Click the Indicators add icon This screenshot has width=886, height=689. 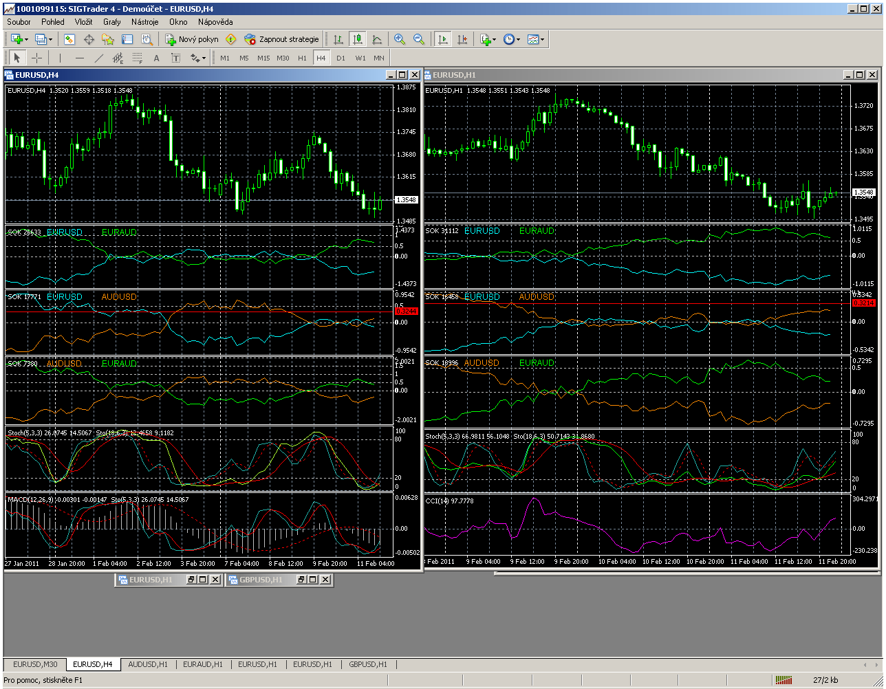tap(485, 39)
